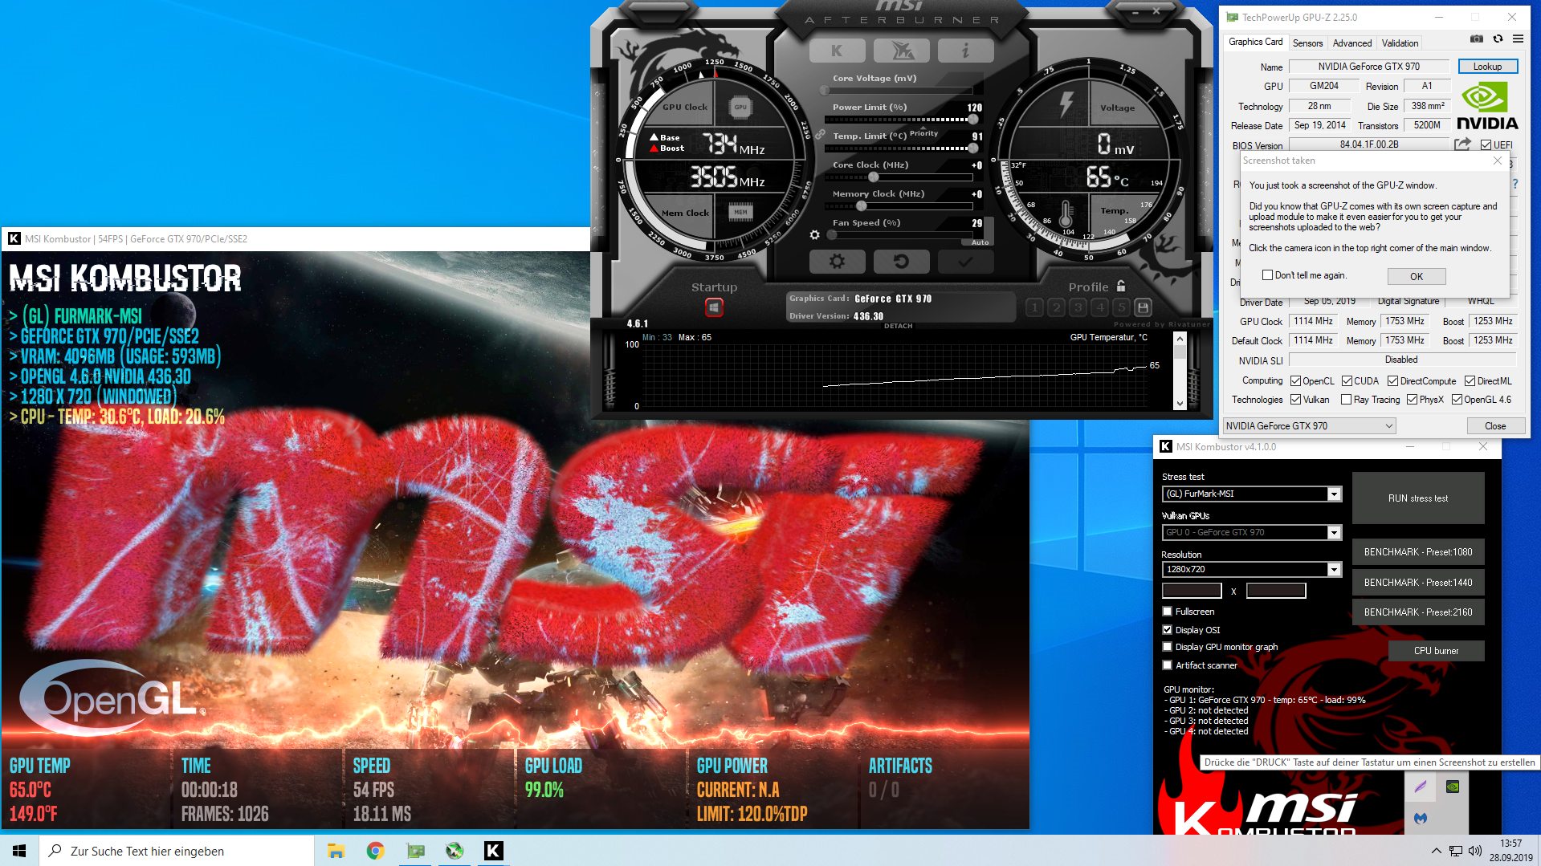1541x866 pixels.
Task: Click the Windows search box
Action: pos(177,851)
